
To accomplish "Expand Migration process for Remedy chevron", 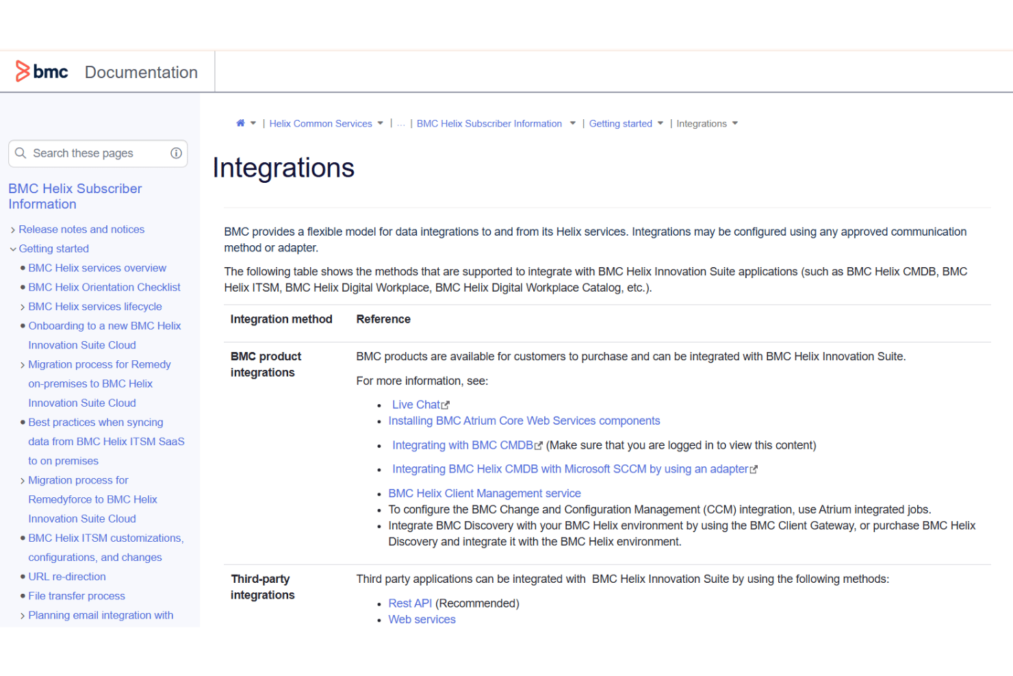I will pos(23,365).
